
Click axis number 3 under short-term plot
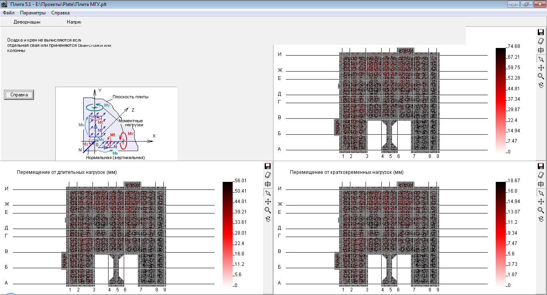click(x=367, y=289)
